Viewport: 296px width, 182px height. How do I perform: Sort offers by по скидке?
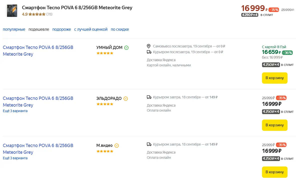(x=120, y=29)
